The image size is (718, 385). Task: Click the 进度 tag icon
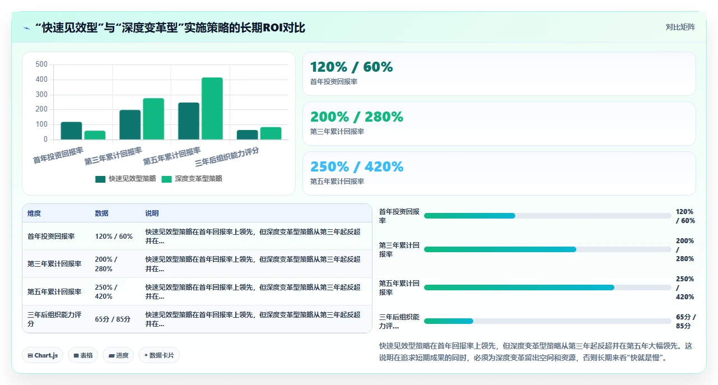click(111, 356)
